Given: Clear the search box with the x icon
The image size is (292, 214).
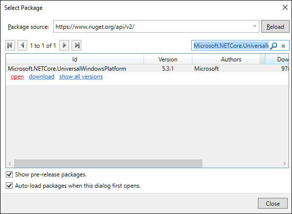Looking at the screenshot, I should coord(283,46).
